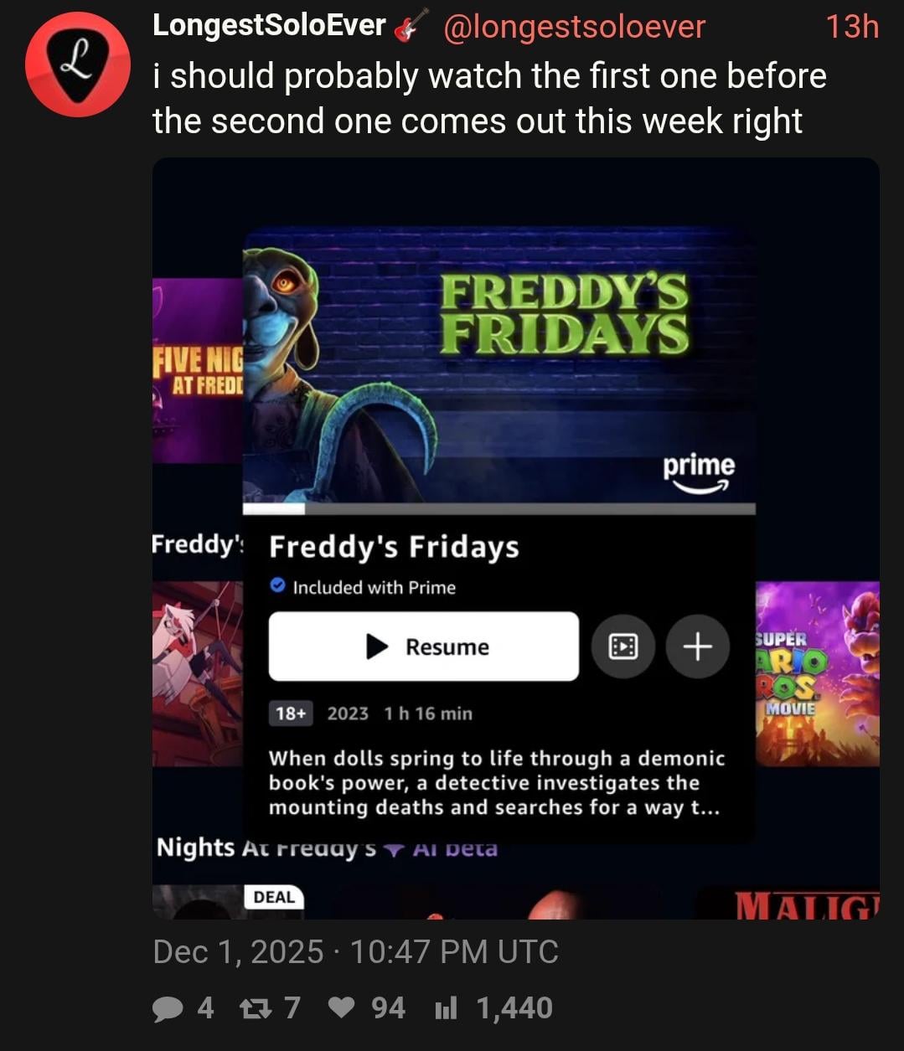Open the Dec 1, 2025 timestamp link
The image size is (904, 1051).
click(x=356, y=952)
